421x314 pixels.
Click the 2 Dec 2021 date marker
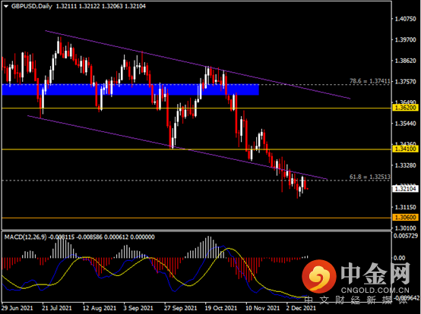[x=301, y=308]
